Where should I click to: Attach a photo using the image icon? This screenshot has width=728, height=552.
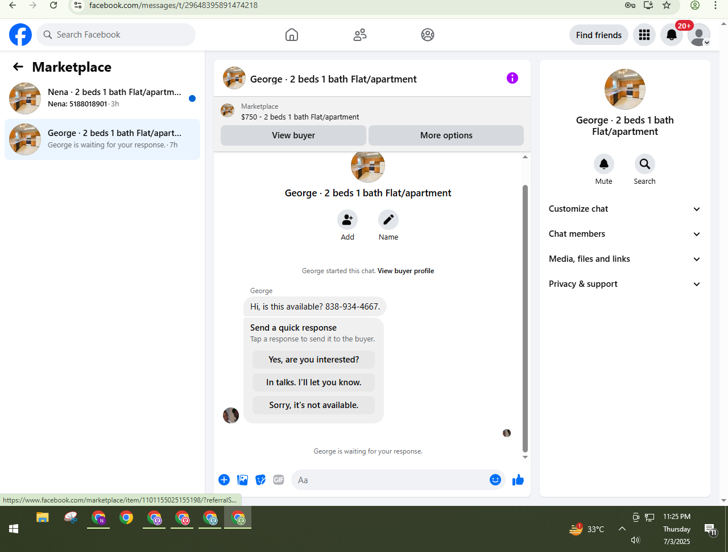pyautogui.click(x=242, y=480)
